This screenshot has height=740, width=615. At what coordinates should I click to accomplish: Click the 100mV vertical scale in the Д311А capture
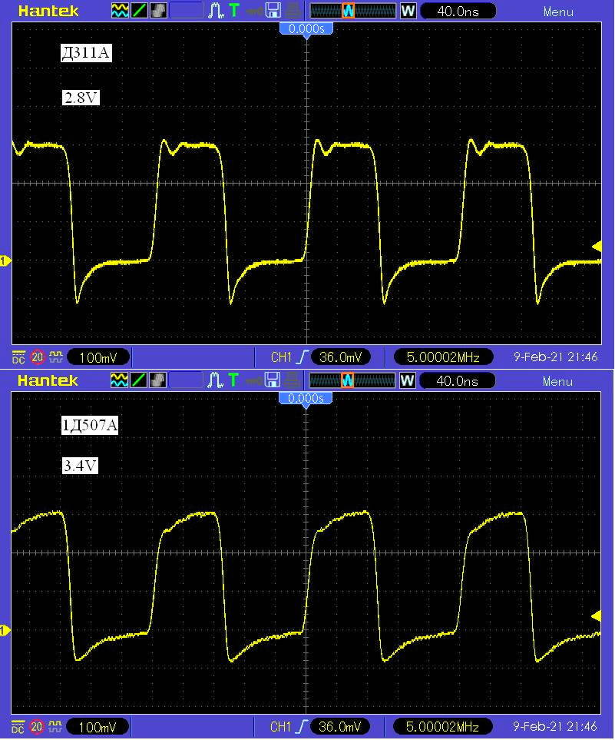pyautogui.click(x=98, y=357)
